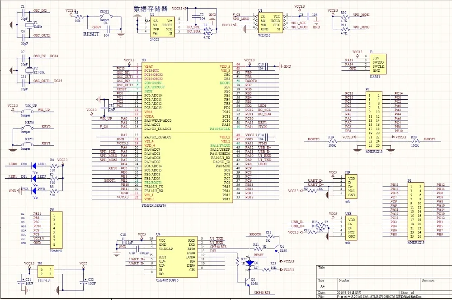
Task: Select the BOOT0 net label near R18
Action: click(x=256, y=234)
